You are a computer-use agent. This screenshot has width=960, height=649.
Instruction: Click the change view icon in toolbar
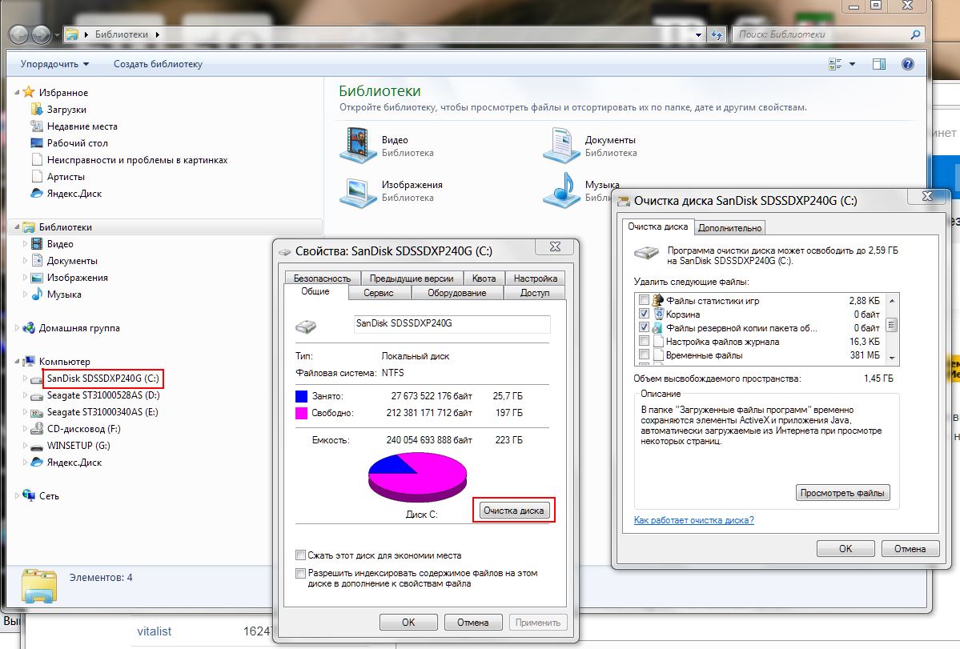[835, 63]
